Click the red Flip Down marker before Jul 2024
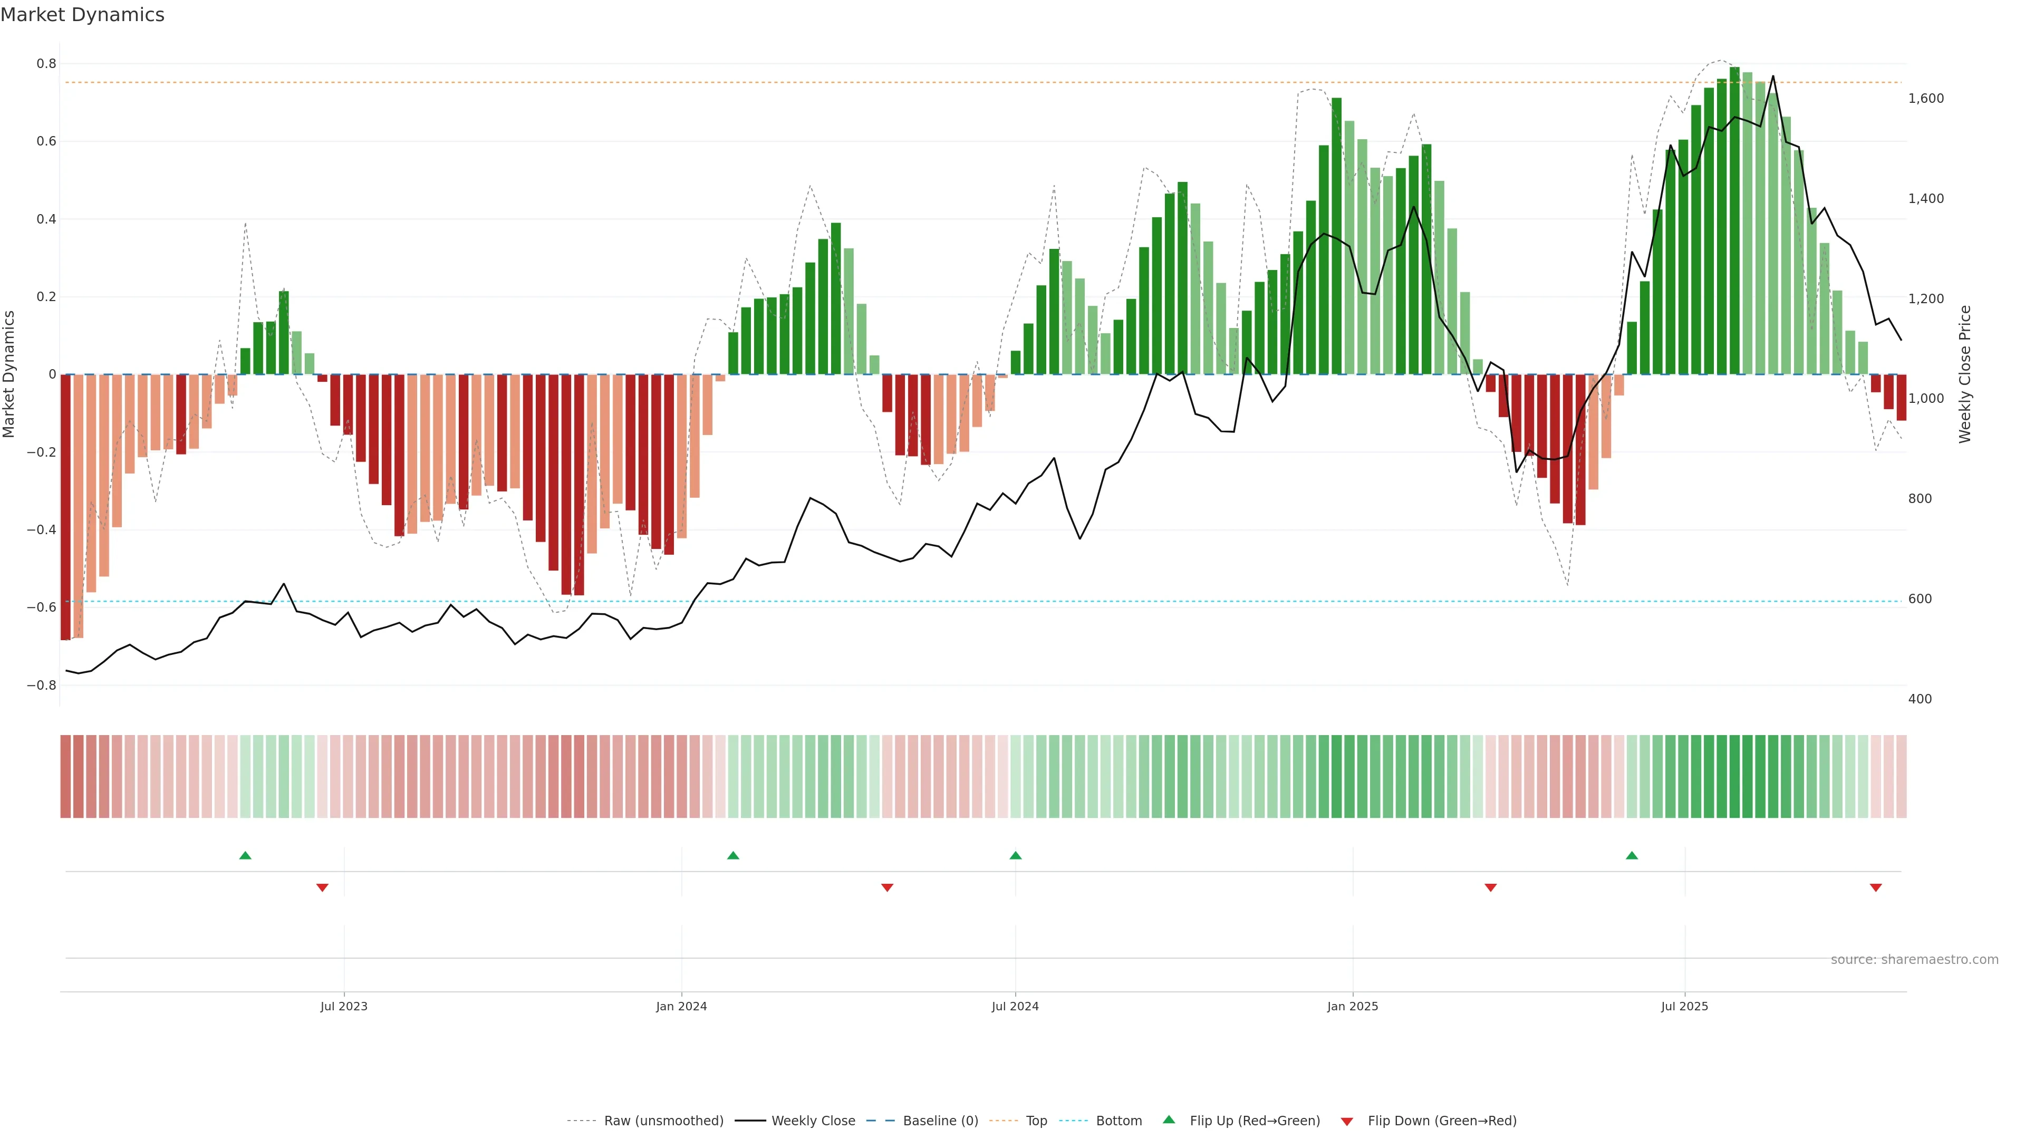 pos(888,887)
